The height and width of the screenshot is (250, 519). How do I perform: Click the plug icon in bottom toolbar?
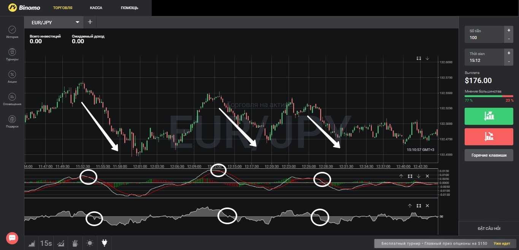pyautogui.click(x=104, y=243)
